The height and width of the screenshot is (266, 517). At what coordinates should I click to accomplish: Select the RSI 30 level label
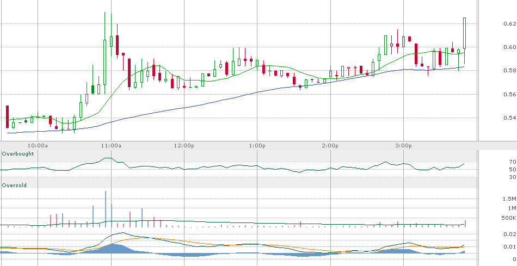(x=513, y=177)
